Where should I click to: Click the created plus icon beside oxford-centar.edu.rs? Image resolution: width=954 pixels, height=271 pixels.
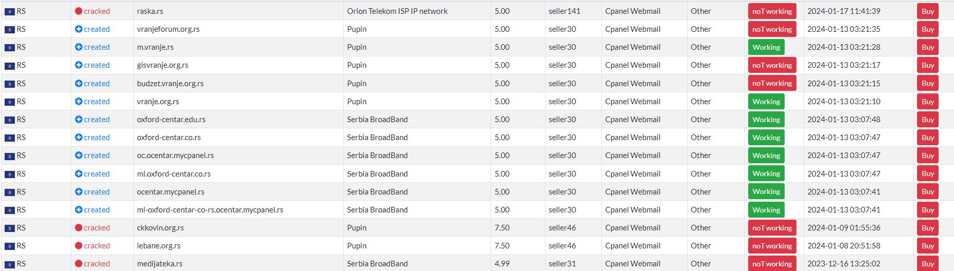(79, 120)
